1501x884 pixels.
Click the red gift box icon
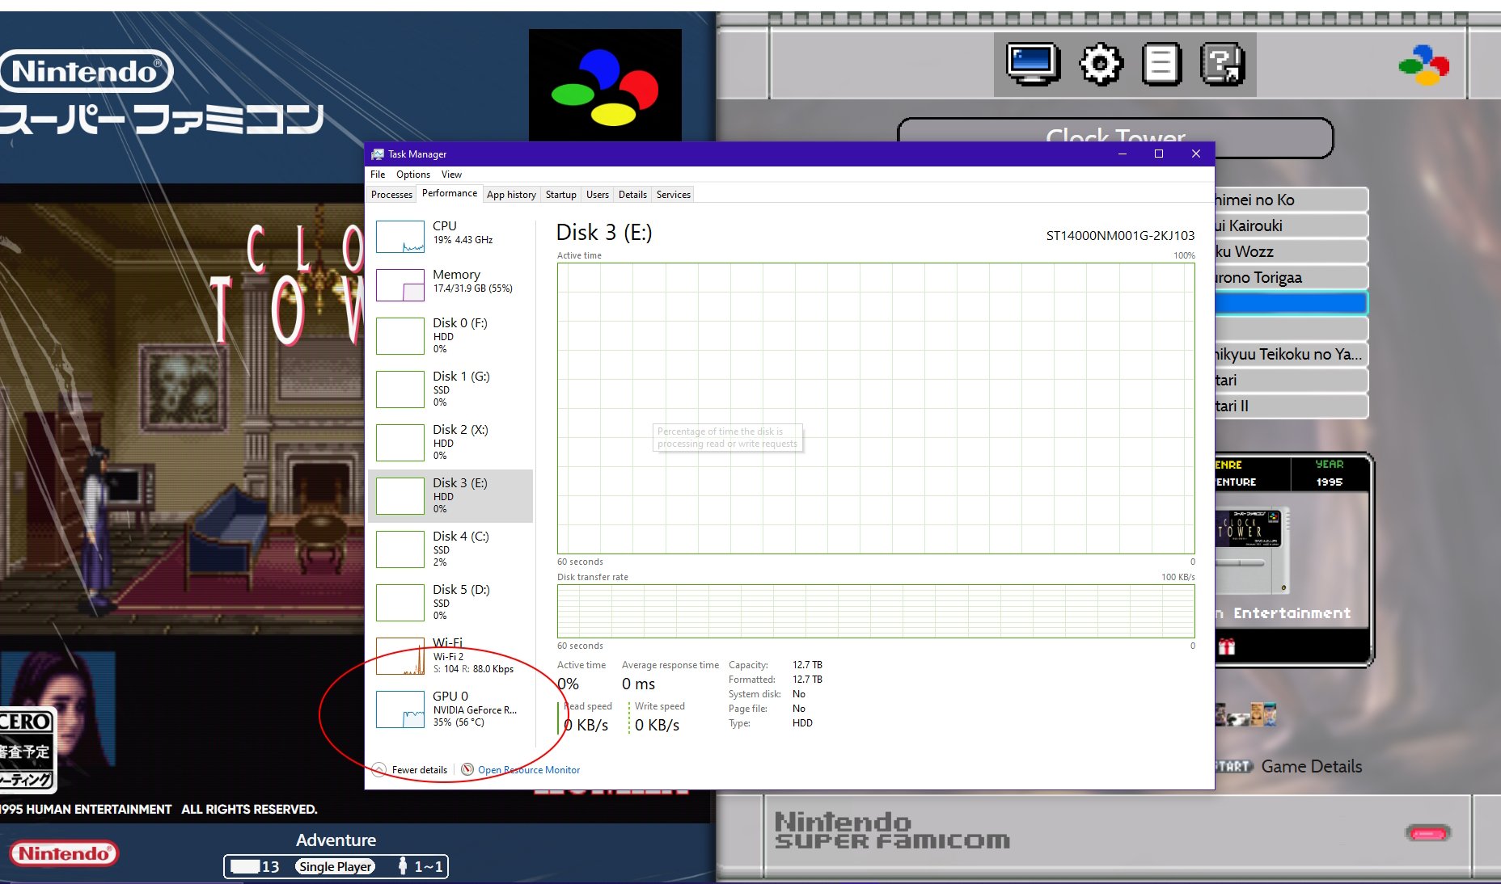(1227, 646)
